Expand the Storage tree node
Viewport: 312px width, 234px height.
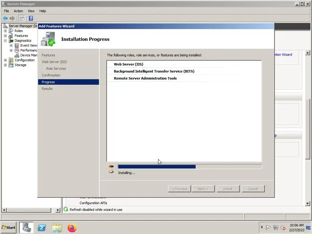point(5,65)
